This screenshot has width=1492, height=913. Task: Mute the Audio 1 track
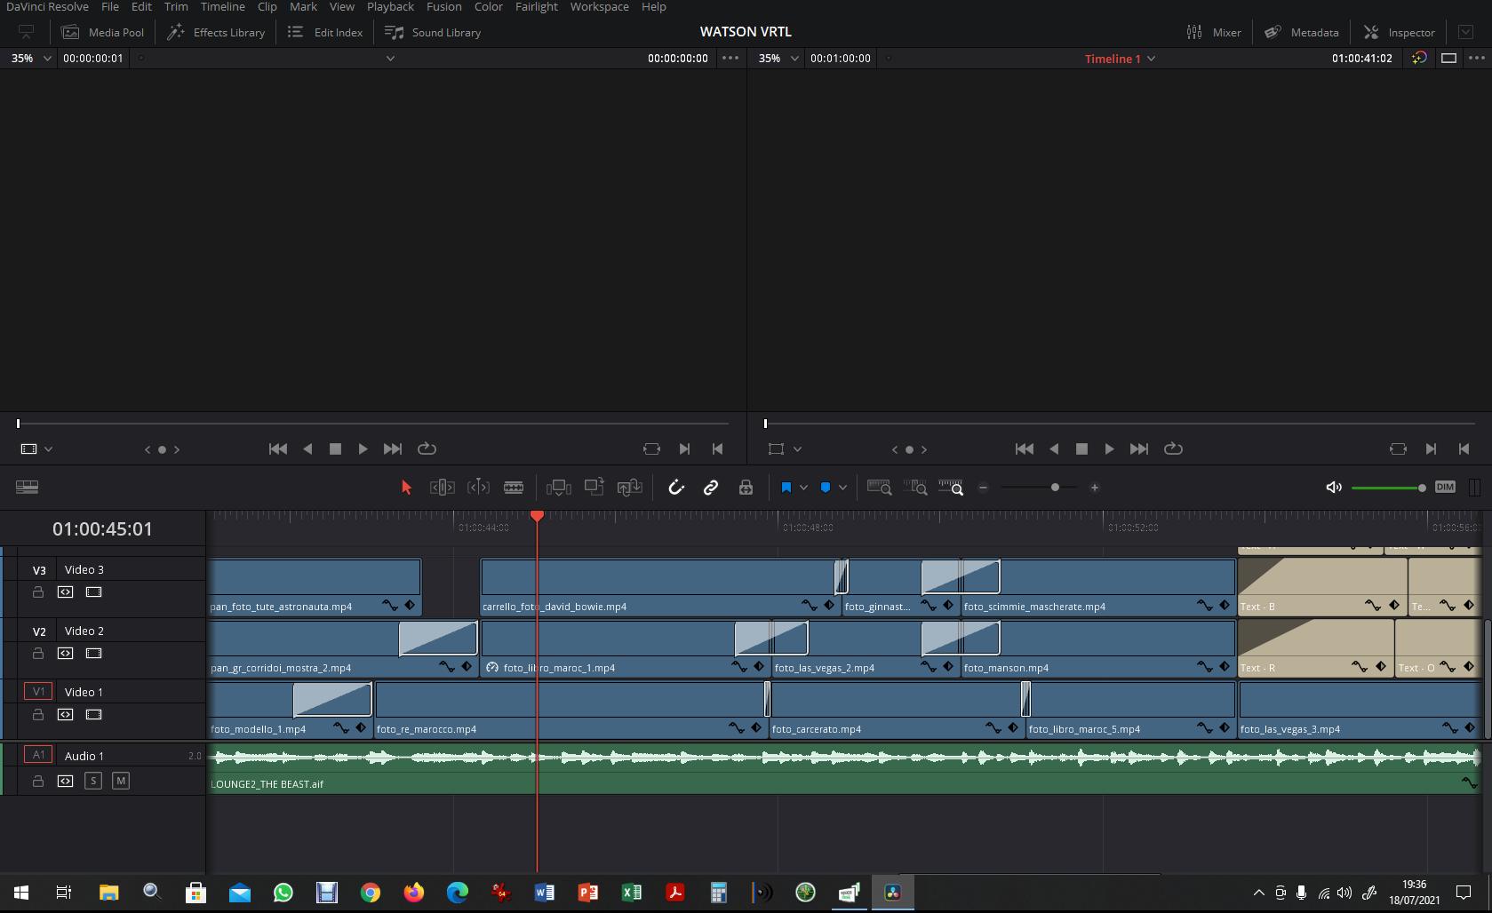121,781
